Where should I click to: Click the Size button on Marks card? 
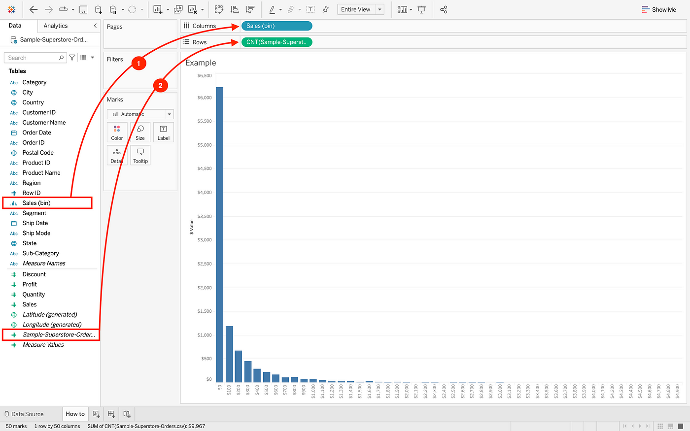click(x=140, y=133)
